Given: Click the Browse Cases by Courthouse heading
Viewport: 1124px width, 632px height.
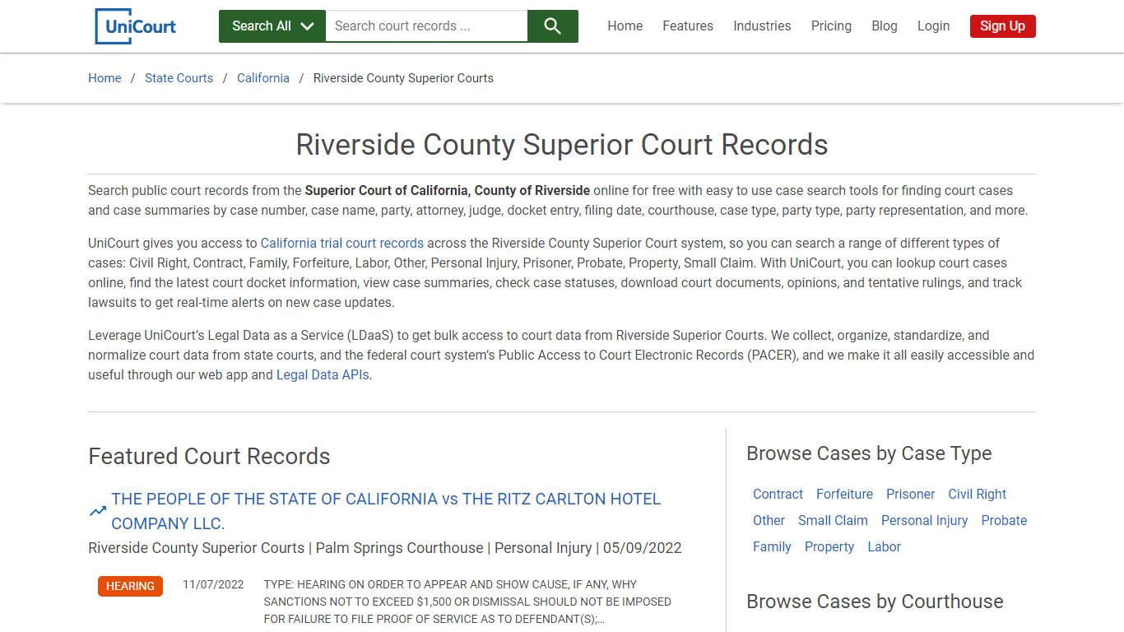Looking at the screenshot, I should (x=875, y=602).
